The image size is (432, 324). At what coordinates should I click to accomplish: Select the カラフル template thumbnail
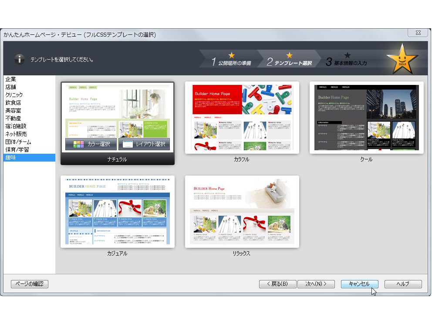(242, 117)
